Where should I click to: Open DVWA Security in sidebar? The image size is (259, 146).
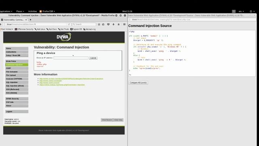(17, 99)
